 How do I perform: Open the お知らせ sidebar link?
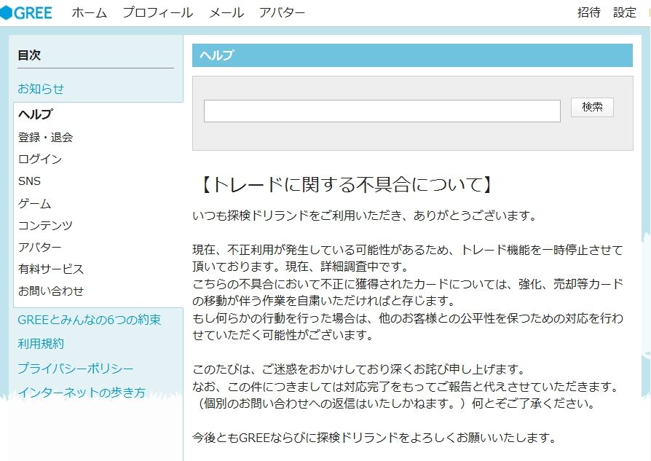tap(41, 88)
